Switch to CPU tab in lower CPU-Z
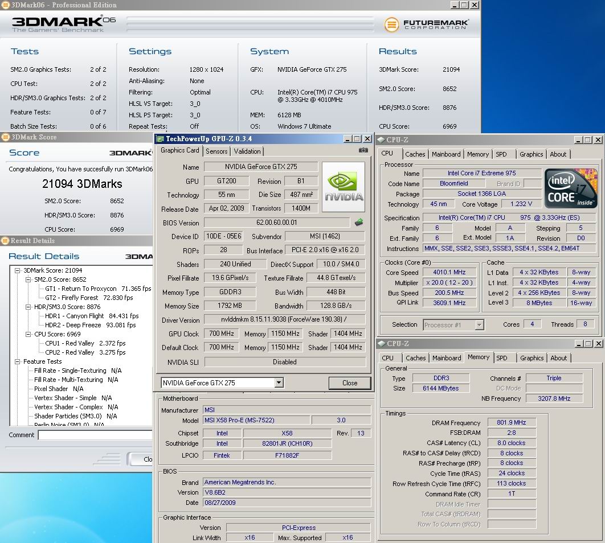 coord(387,358)
